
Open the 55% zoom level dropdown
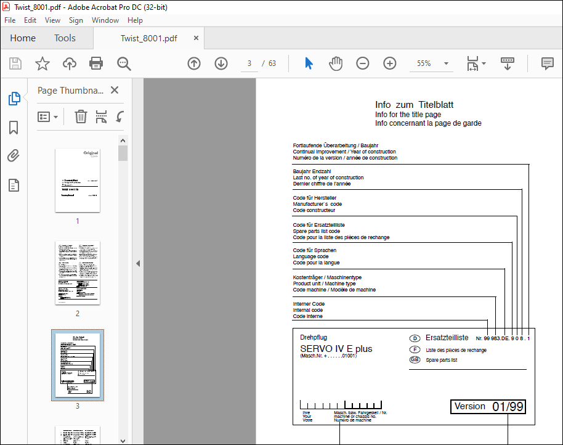446,63
